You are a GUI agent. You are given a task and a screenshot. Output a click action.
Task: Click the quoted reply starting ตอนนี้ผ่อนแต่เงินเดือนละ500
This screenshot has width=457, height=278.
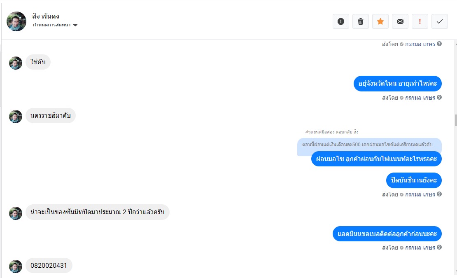369,145
